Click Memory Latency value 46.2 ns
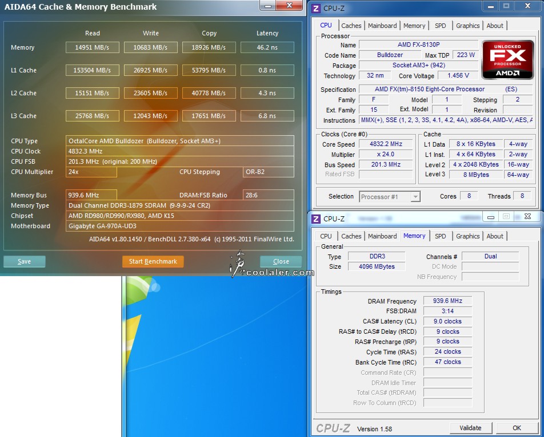The height and width of the screenshot is (437, 544). pyautogui.click(x=267, y=47)
